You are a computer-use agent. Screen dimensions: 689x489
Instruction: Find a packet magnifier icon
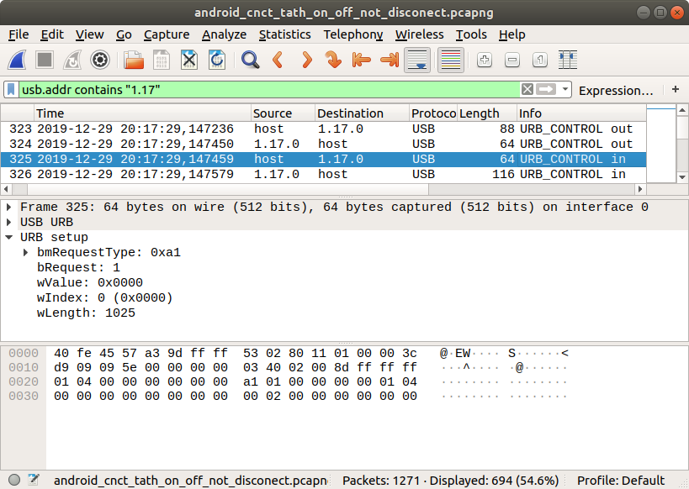point(251,60)
